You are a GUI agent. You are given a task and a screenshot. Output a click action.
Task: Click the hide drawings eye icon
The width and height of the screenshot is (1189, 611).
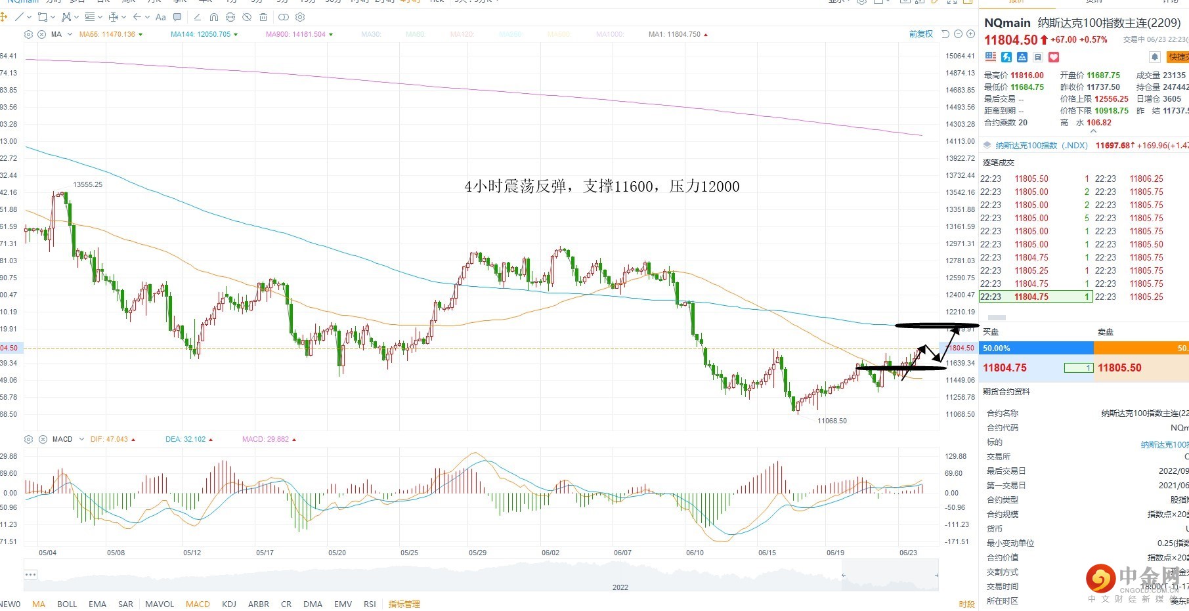click(247, 17)
